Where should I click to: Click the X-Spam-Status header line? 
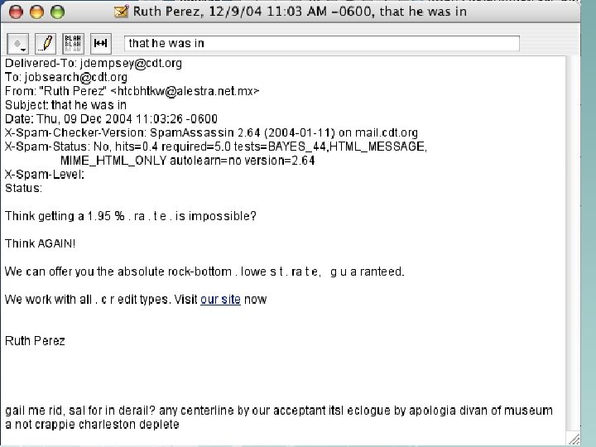[215, 147]
